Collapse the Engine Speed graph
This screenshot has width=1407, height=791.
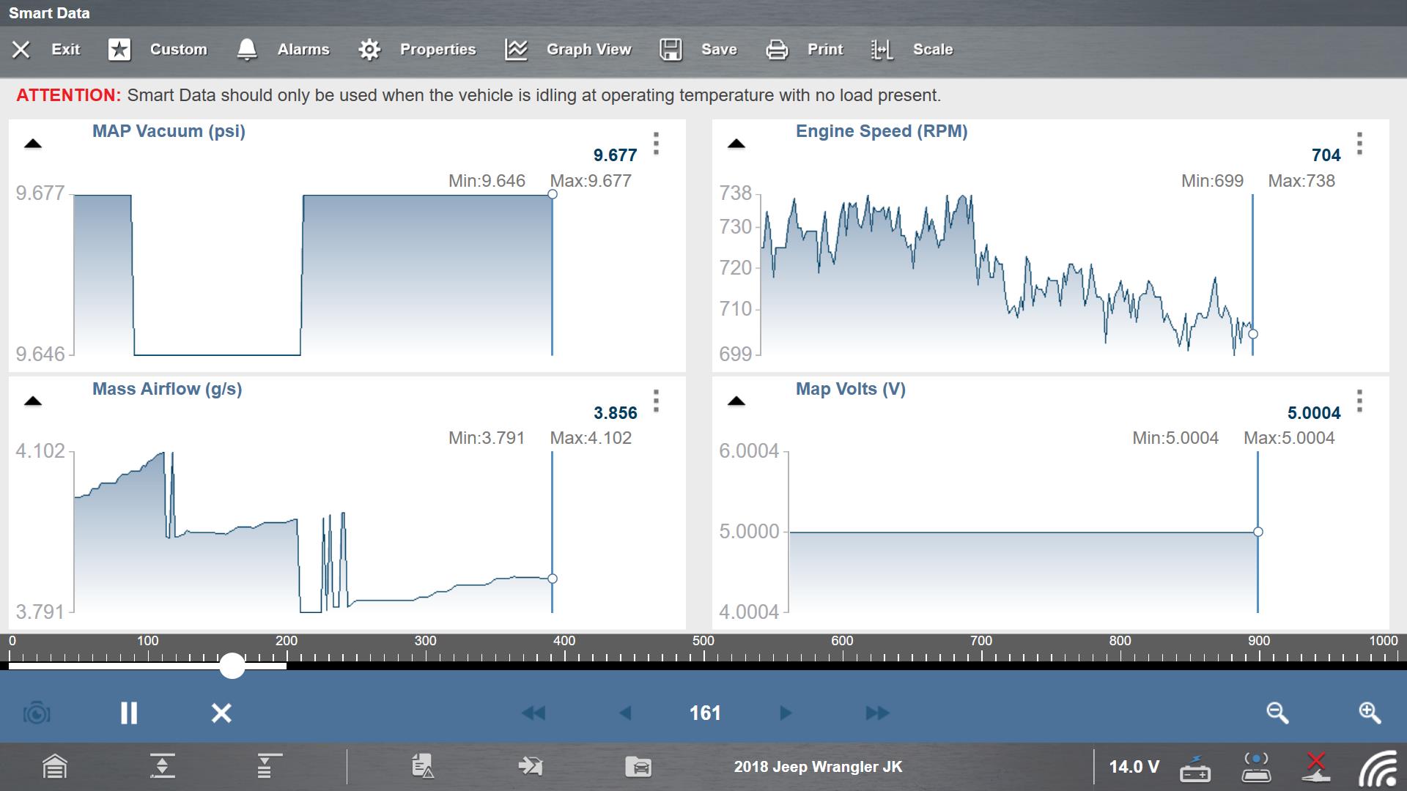(736, 144)
